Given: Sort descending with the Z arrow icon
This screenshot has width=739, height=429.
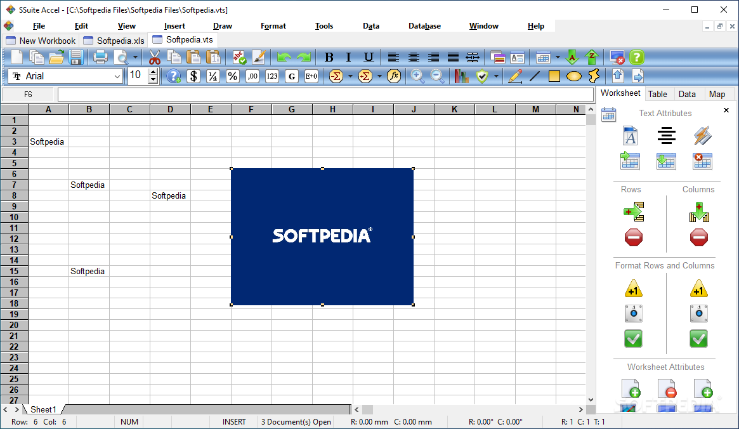Looking at the screenshot, I should (x=592, y=58).
